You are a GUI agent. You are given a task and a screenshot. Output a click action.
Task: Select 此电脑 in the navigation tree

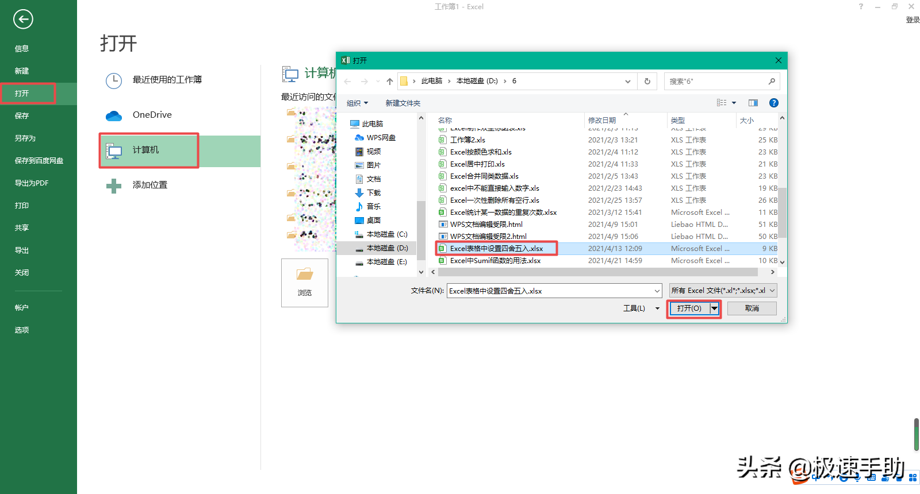click(373, 124)
